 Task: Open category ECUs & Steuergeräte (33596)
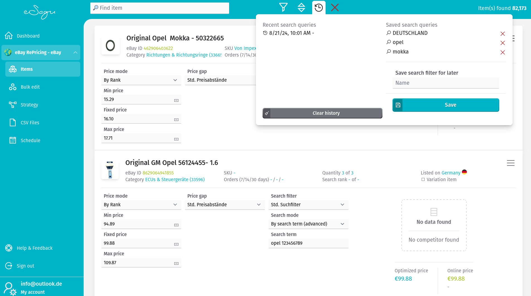point(175,179)
